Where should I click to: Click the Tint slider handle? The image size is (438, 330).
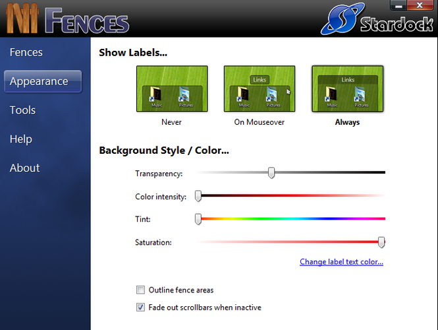[198, 219]
